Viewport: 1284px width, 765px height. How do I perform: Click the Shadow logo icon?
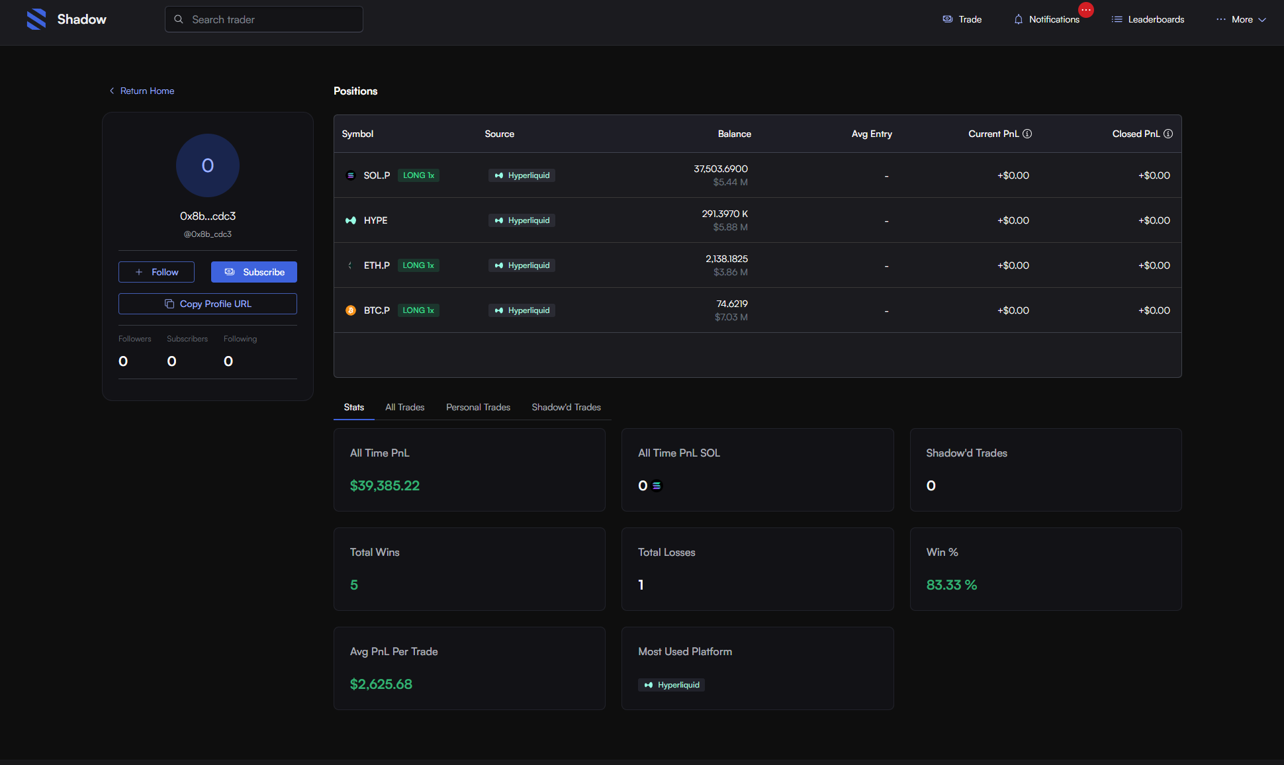(x=36, y=19)
